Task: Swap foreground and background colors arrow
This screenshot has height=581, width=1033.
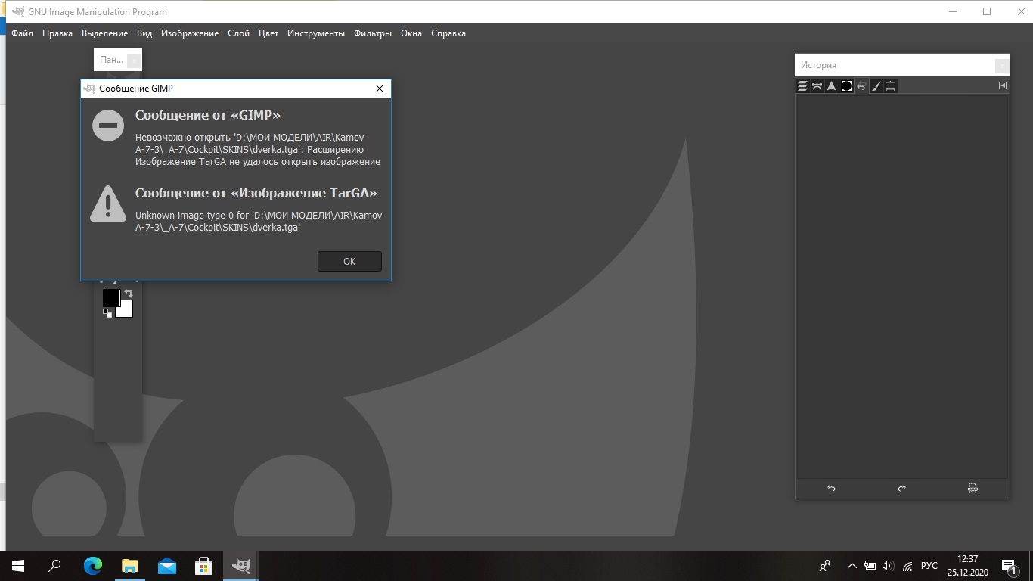Action: 129,294
